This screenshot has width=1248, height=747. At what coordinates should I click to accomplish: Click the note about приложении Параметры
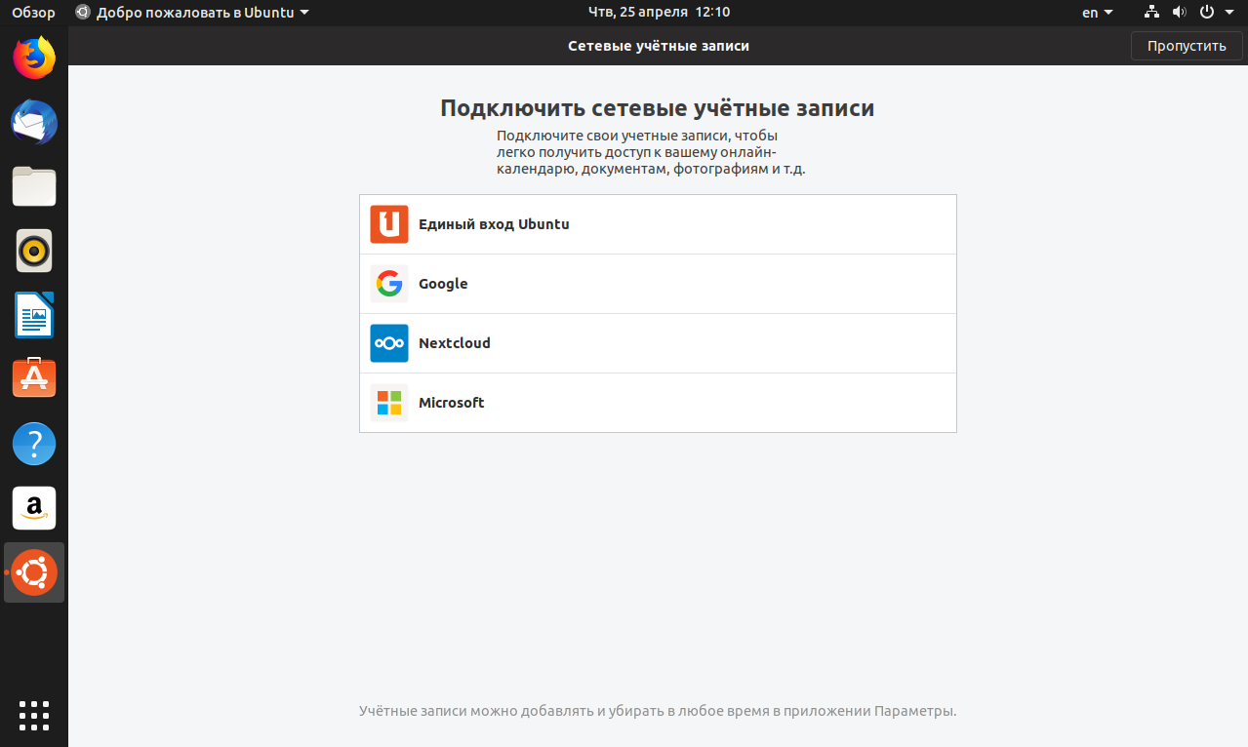point(658,711)
